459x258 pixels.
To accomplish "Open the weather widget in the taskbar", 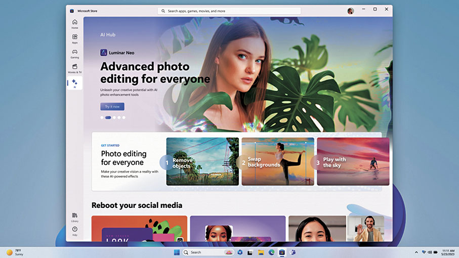I will pos(15,252).
